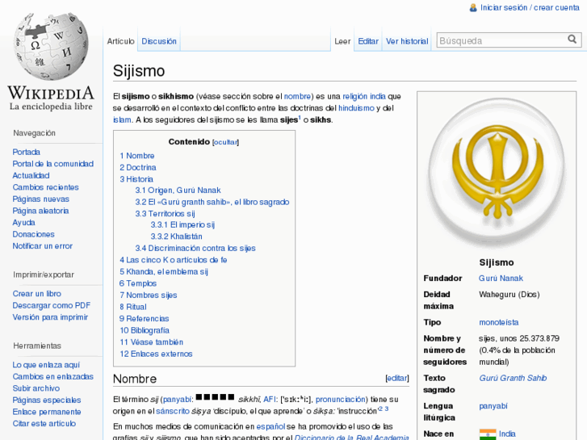Viewport: 587px width, 440px height.
Task: Open the panyabí link in the infobox
Action: (x=493, y=406)
